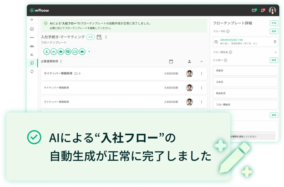Select the flow templates sidebar icon
This screenshot has width=284, height=187.
32,63
